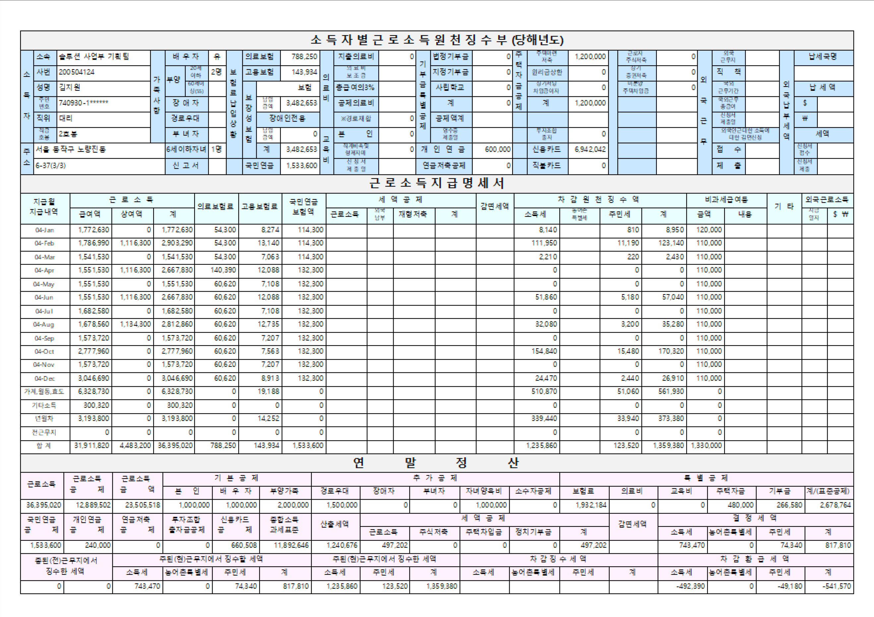Click the 산출세액 value 1,240,676
The width and height of the screenshot is (874, 617).
point(342,546)
